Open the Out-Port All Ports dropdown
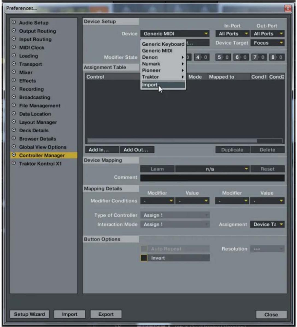 (267, 34)
